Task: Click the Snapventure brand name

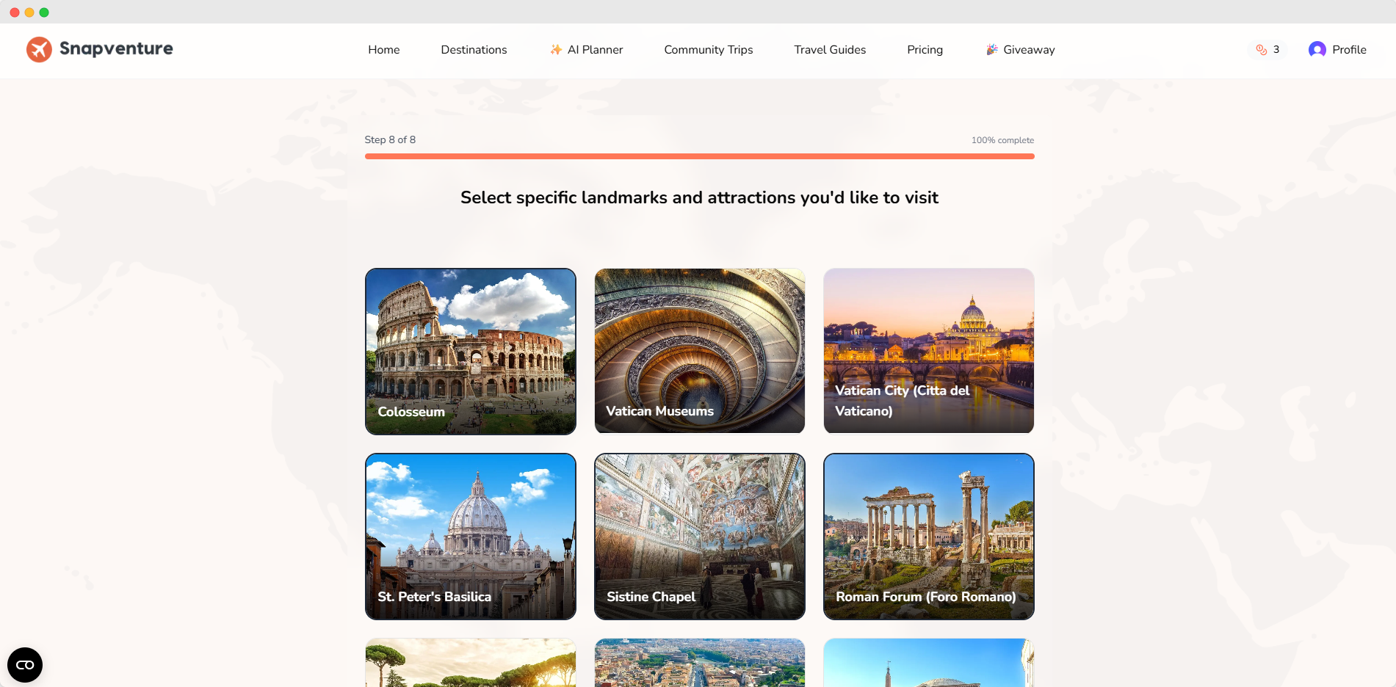Action: [x=116, y=49]
